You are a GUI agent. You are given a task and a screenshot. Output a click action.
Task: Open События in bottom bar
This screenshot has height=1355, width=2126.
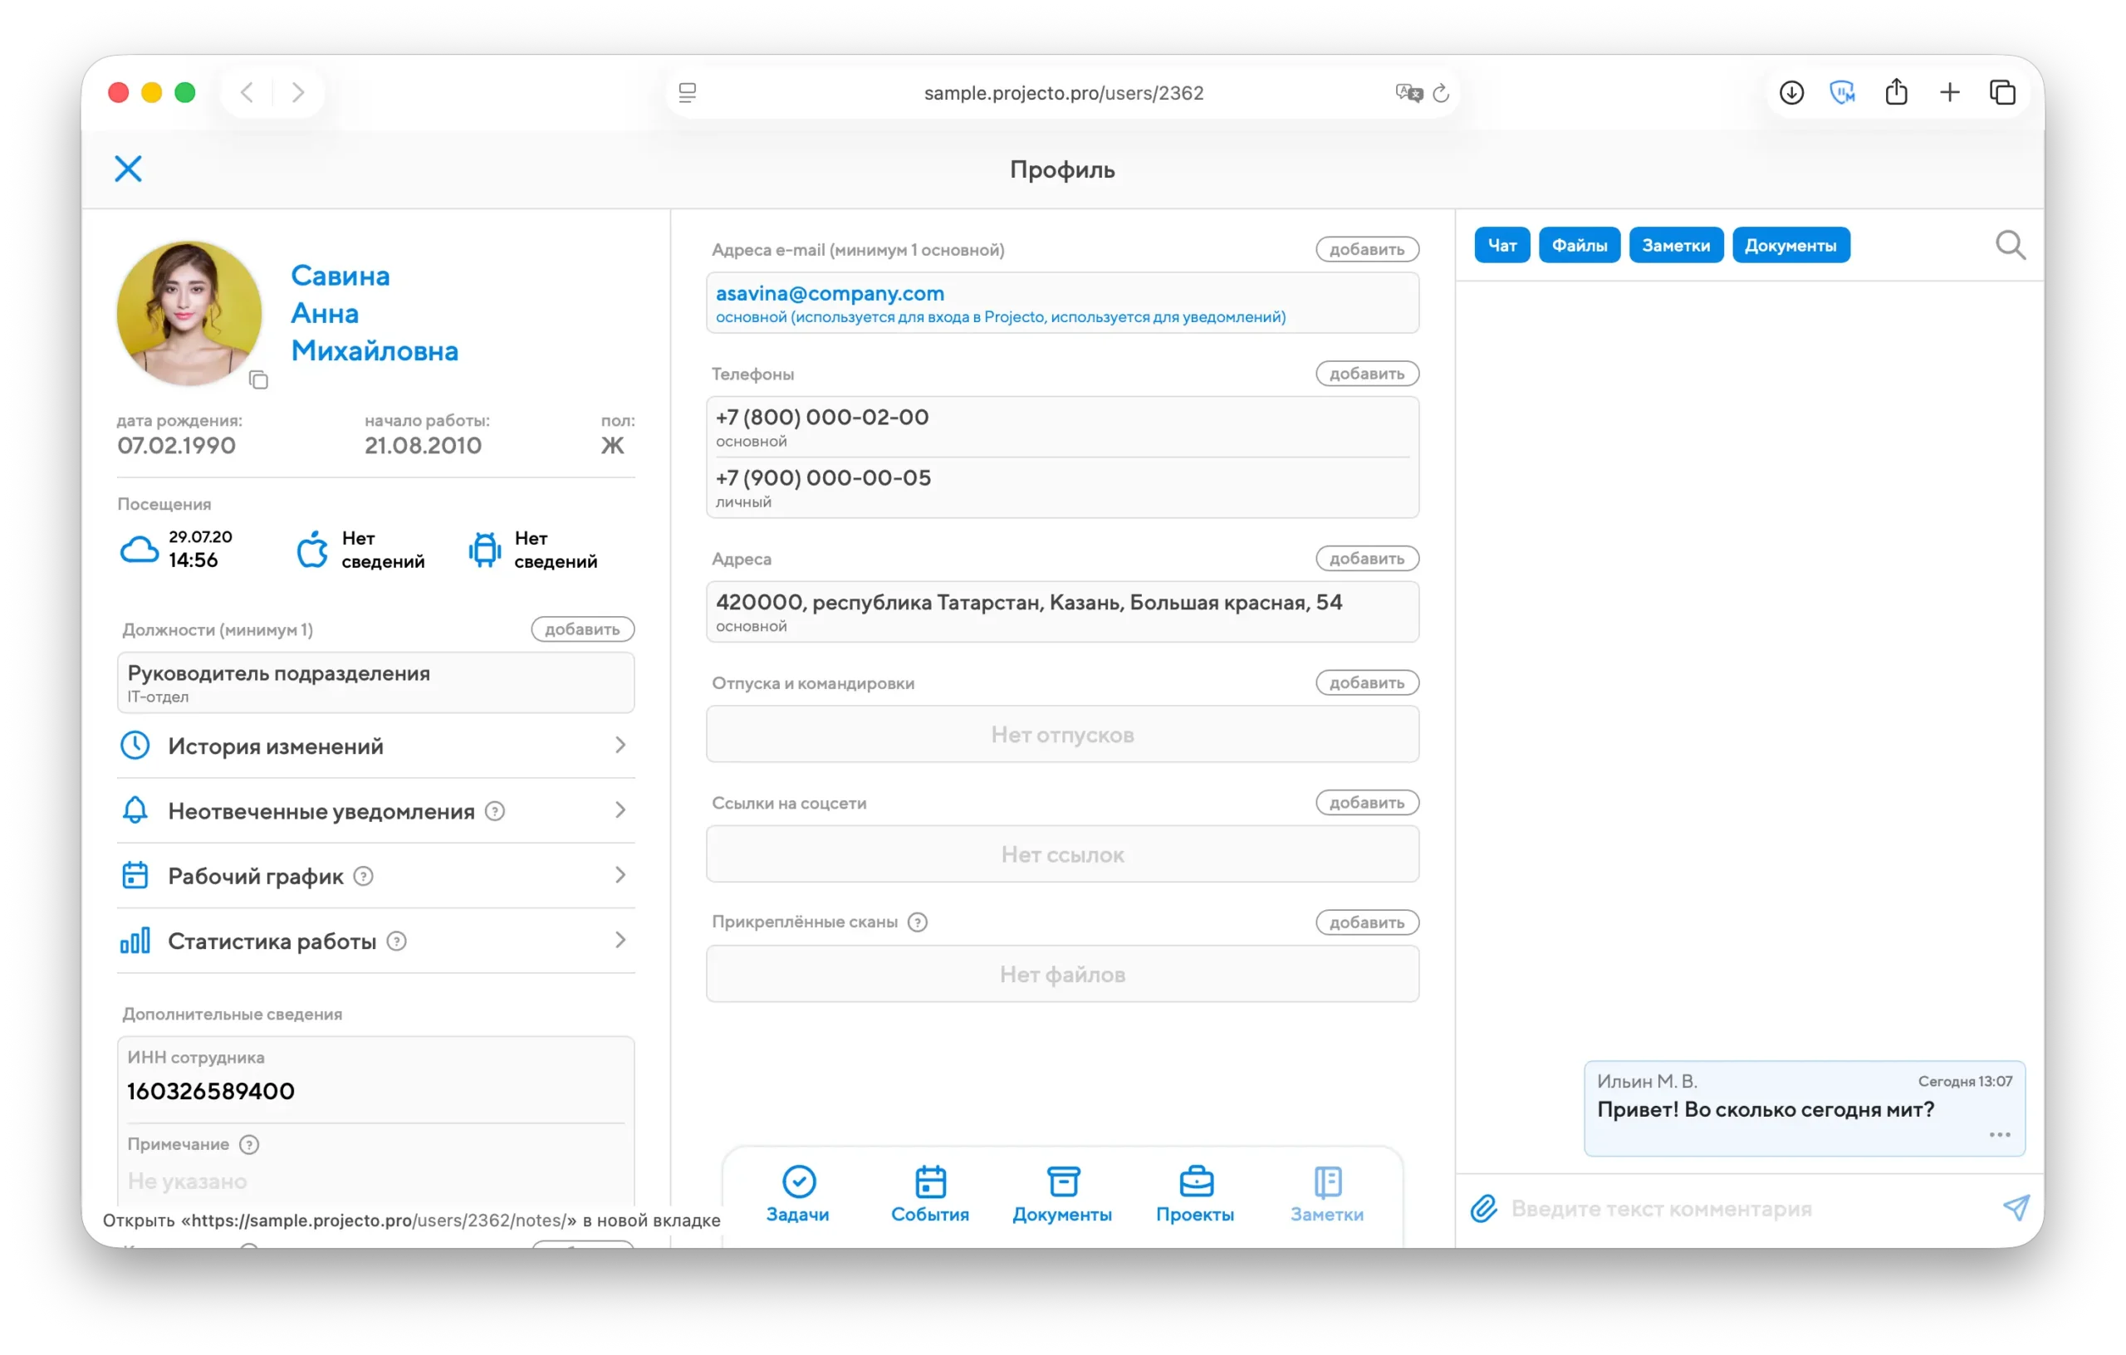click(931, 1193)
